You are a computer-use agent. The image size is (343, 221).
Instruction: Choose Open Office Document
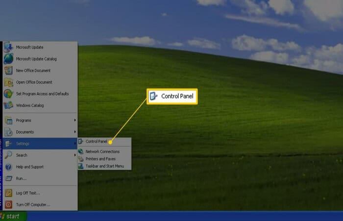[x=40, y=82]
